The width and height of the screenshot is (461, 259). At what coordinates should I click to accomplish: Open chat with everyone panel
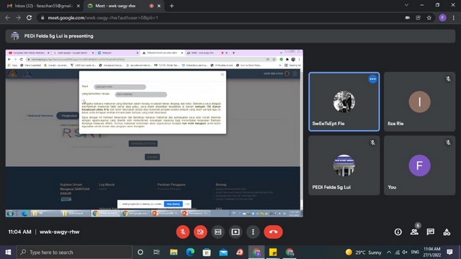431,232
